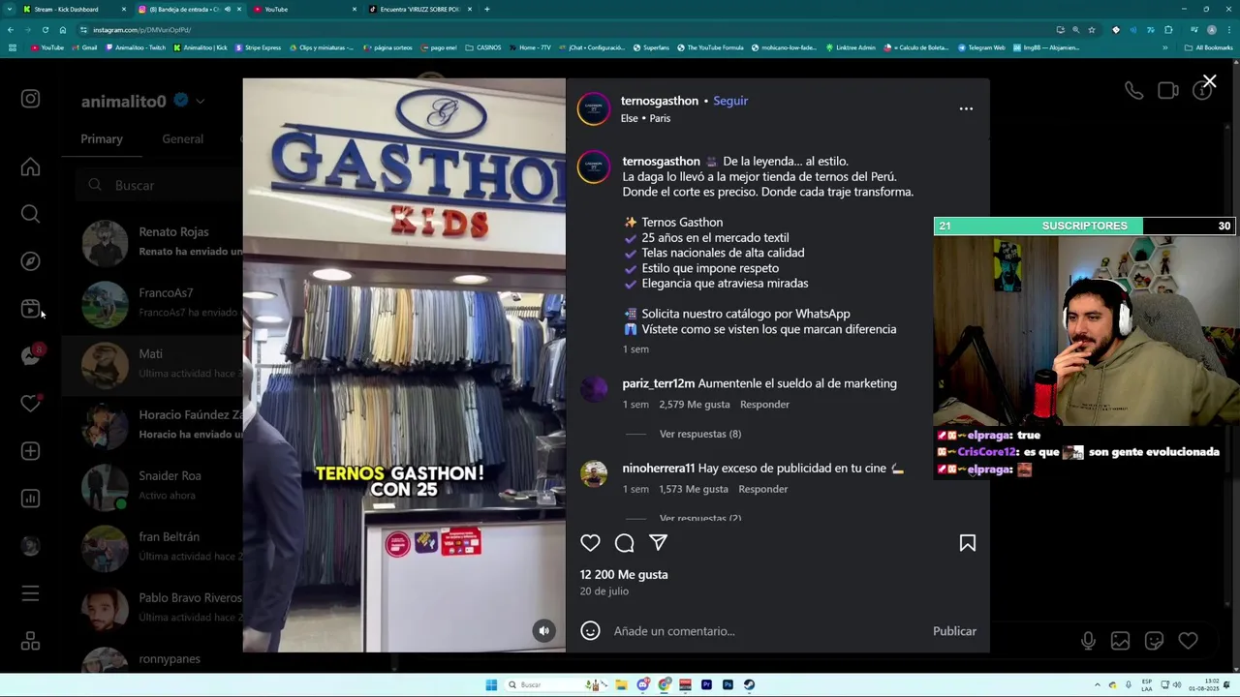Open sticker picker in chat
Viewport: 1240px width, 697px height.
[1154, 641]
